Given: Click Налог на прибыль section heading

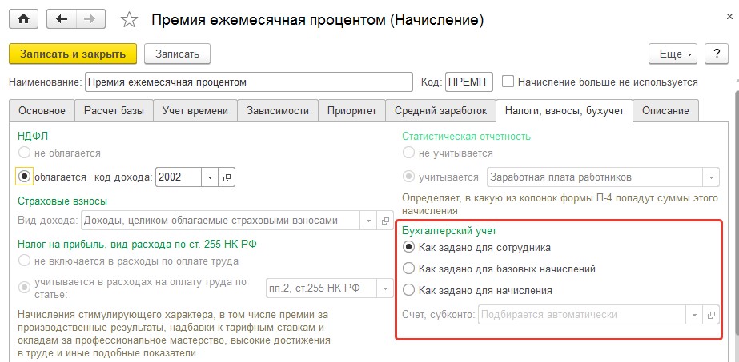Looking at the screenshot, I should [137, 244].
